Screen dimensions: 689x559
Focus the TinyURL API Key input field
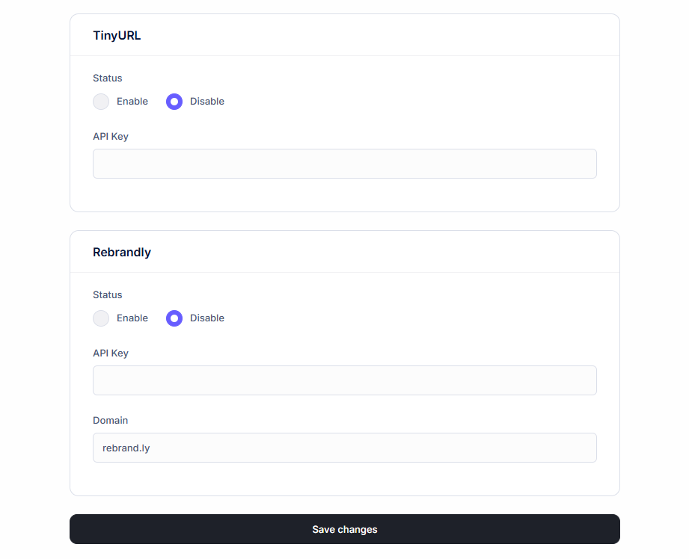(344, 164)
